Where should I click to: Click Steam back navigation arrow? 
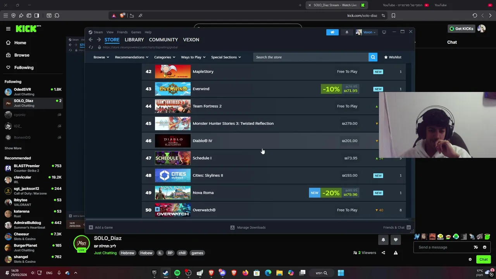coord(91,40)
